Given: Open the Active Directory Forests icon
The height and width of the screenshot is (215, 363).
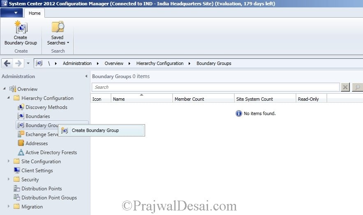Looking at the screenshot, I should click(x=21, y=152).
